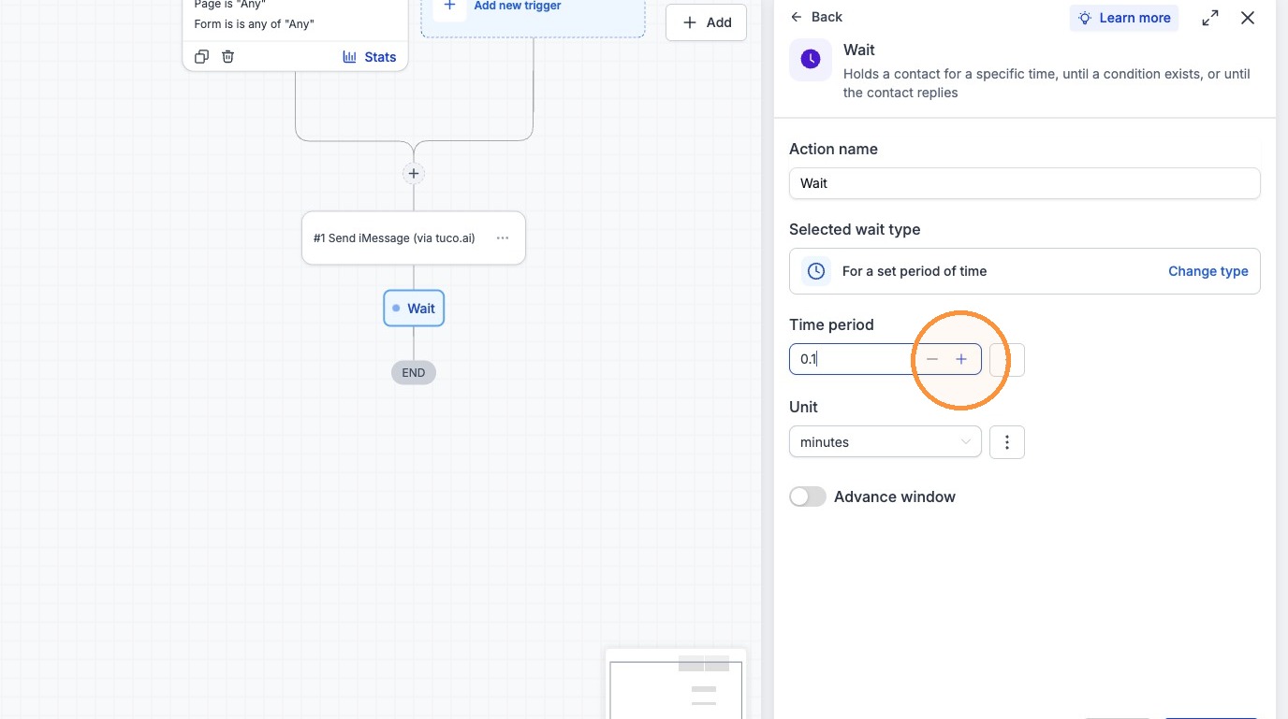Decrease the time period with minus stepper
This screenshot has height=719, width=1288.
point(931,359)
